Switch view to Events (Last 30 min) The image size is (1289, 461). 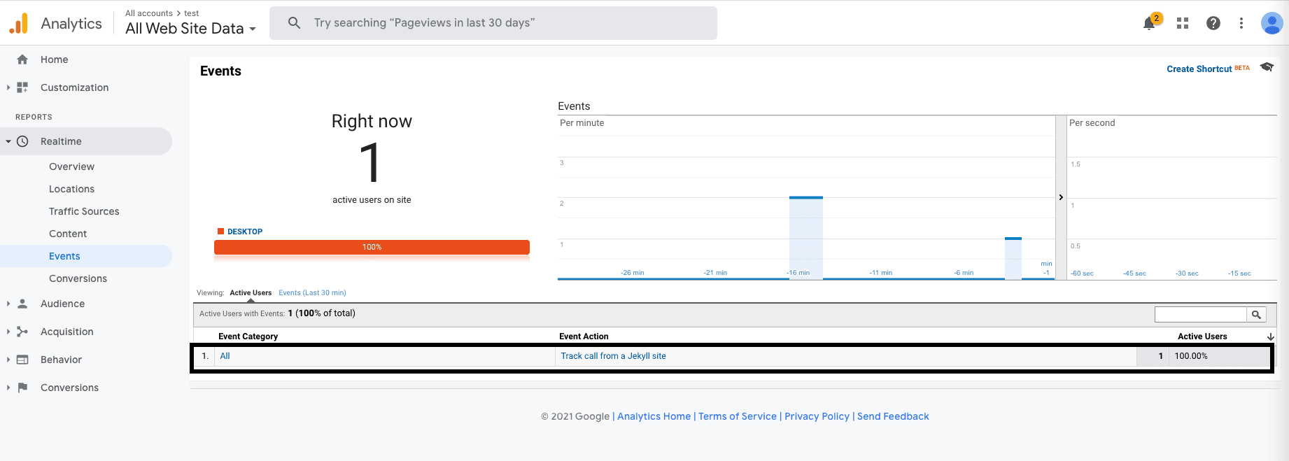(312, 293)
